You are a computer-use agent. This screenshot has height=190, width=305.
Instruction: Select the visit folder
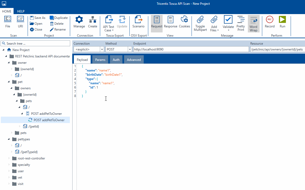[x=20, y=184]
